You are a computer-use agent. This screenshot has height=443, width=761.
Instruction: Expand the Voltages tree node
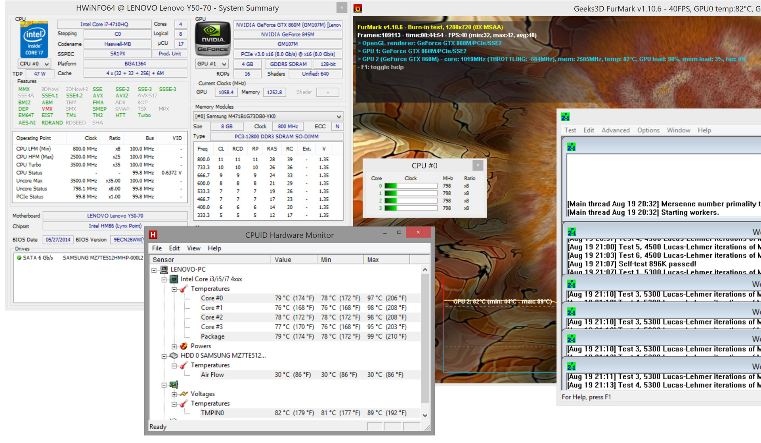pos(174,394)
